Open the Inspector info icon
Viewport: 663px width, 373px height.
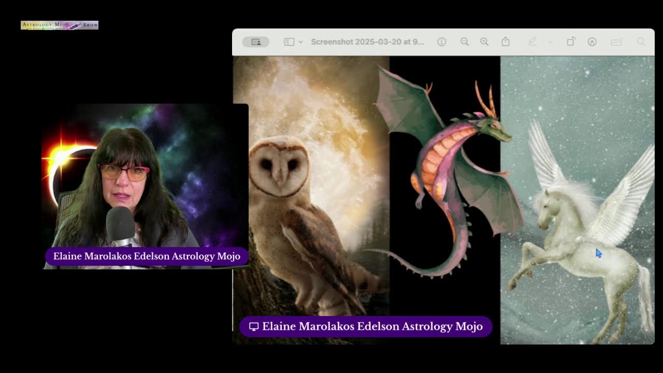tap(441, 42)
